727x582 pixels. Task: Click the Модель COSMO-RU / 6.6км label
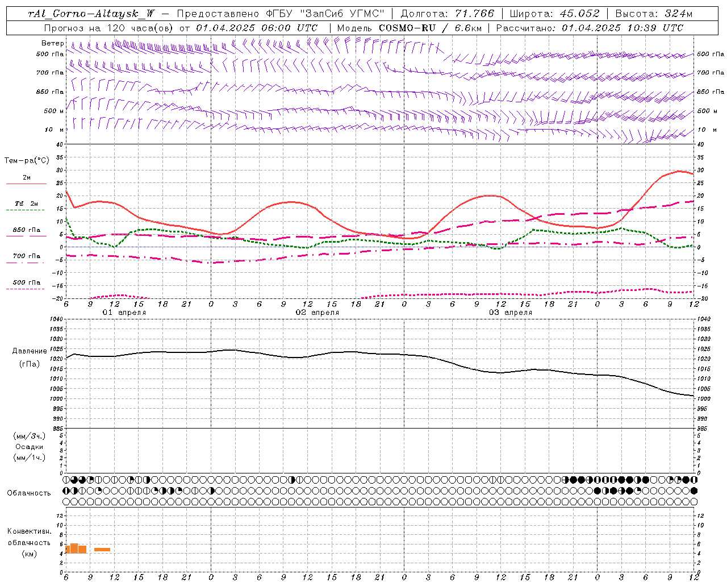coord(409,28)
